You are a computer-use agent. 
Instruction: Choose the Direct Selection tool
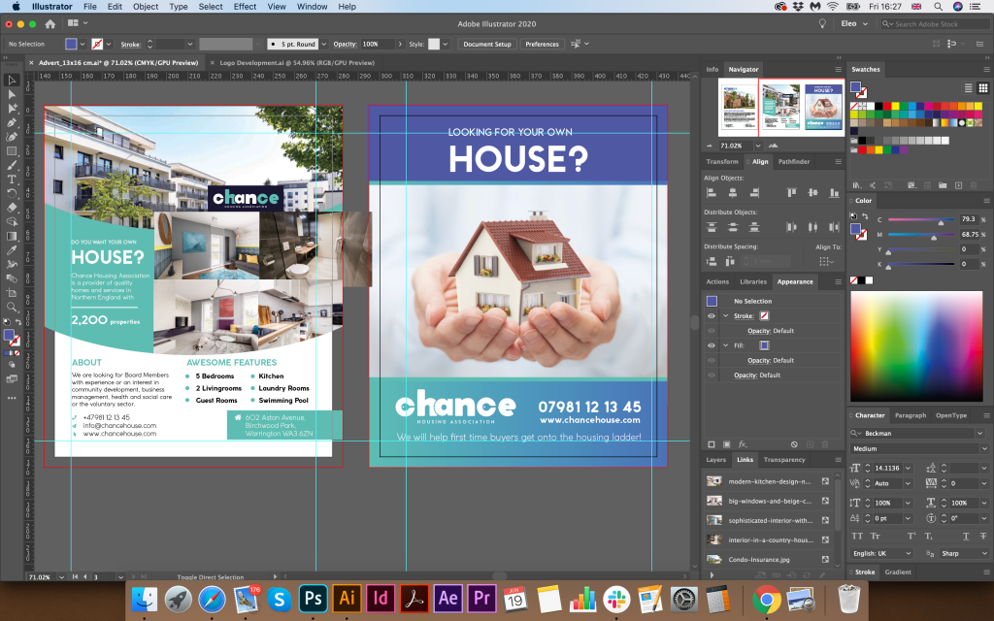pyautogui.click(x=12, y=94)
